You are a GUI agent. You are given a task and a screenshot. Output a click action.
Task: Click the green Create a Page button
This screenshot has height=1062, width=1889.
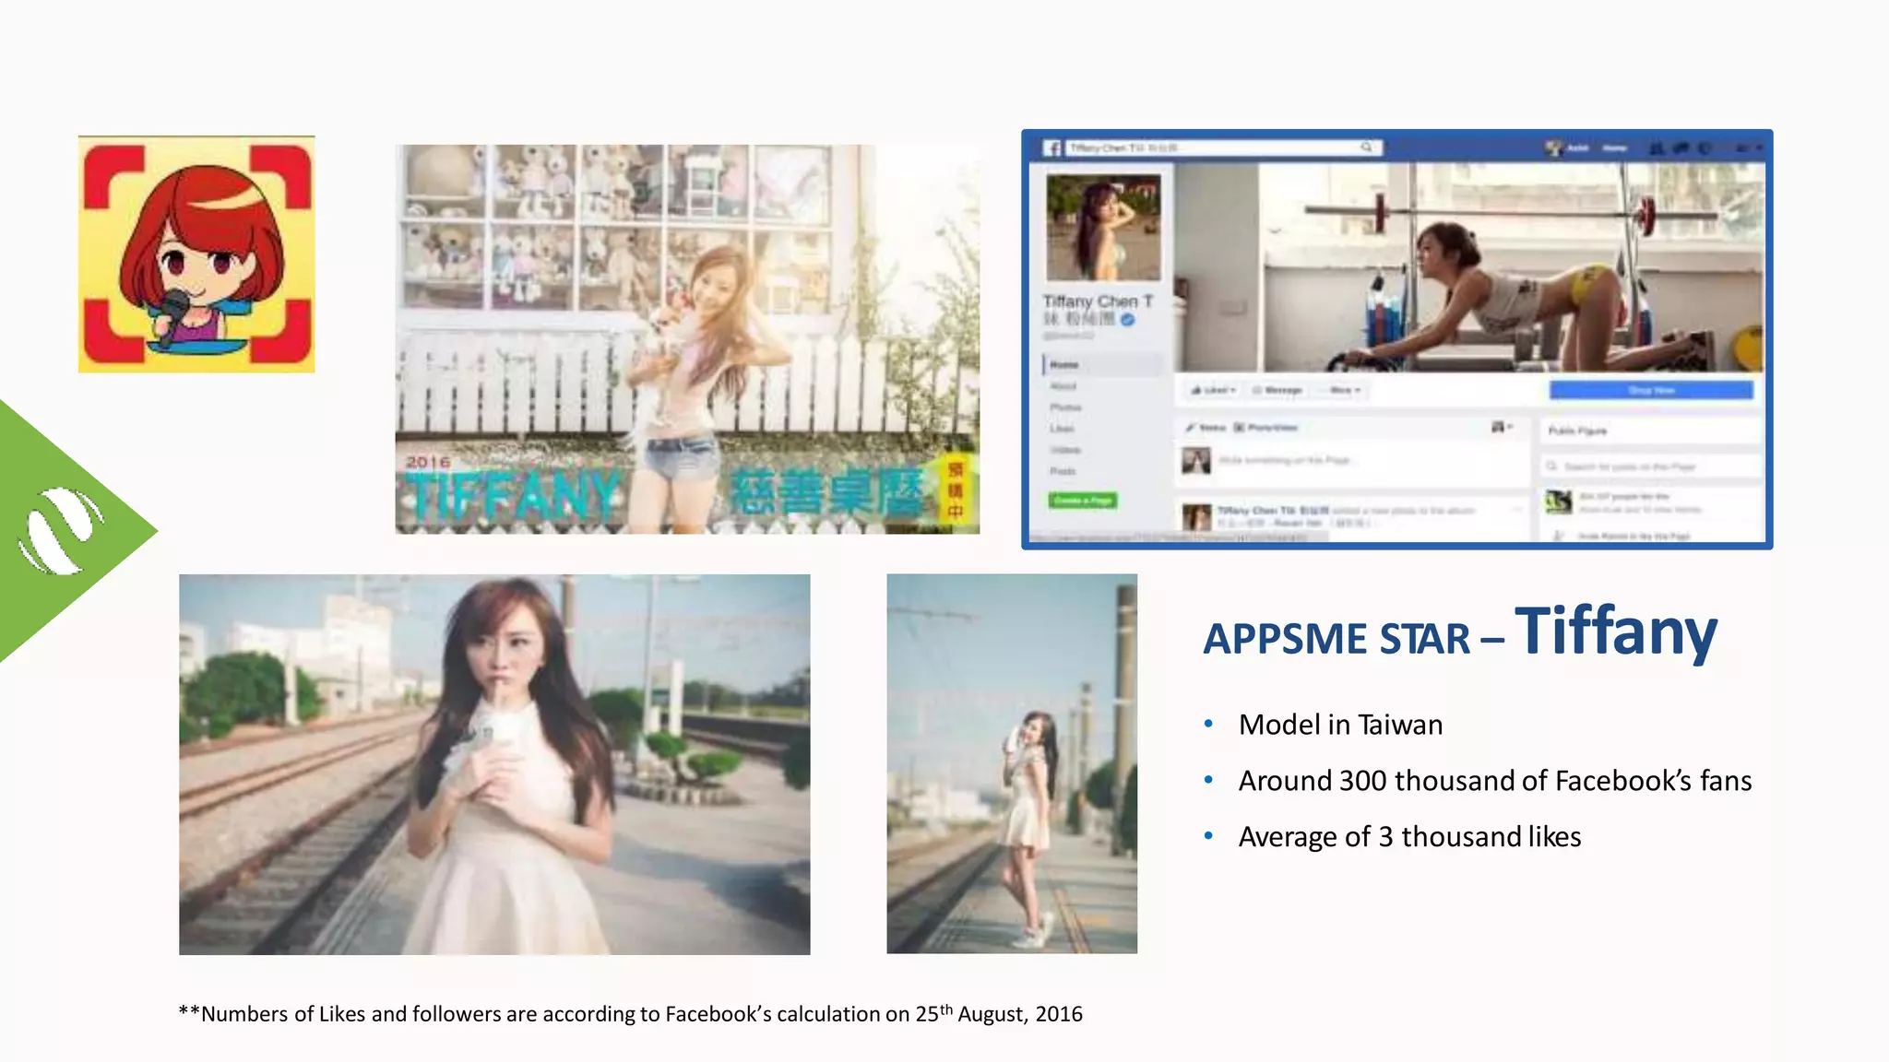1083,501
